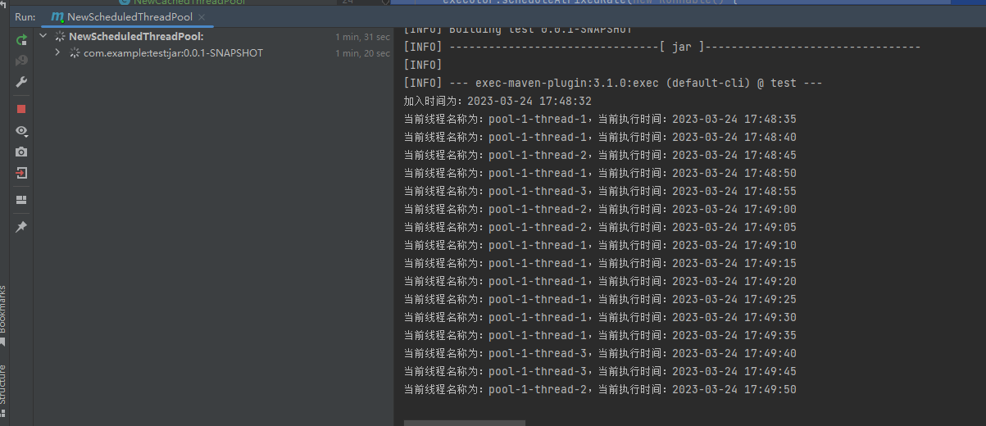The height and width of the screenshot is (426, 986).
Task: Click the camera dump threads icon
Action: coord(21,152)
